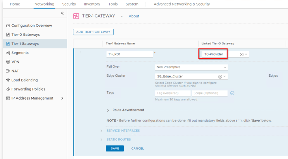The width and height of the screenshot is (288, 159).
Task: Confirm tag with the checkmark icon
Action: [x=232, y=93]
